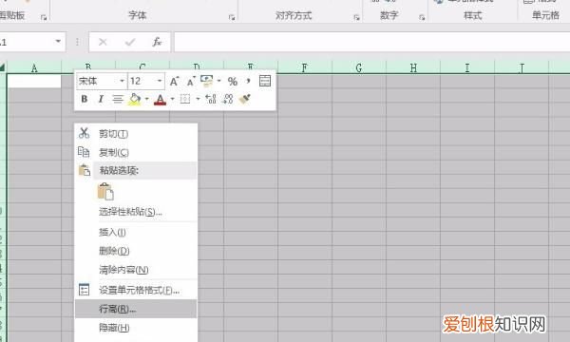Toggle italic in the mini toolbar
Image resolution: width=570 pixels, height=342 pixels.
(x=101, y=99)
